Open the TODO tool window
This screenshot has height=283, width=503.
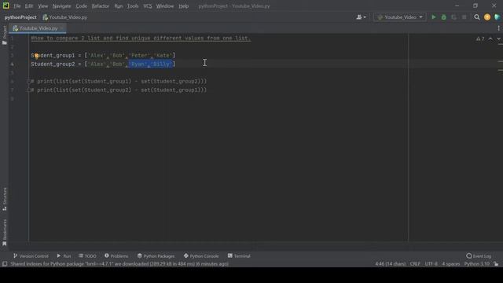click(87, 256)
